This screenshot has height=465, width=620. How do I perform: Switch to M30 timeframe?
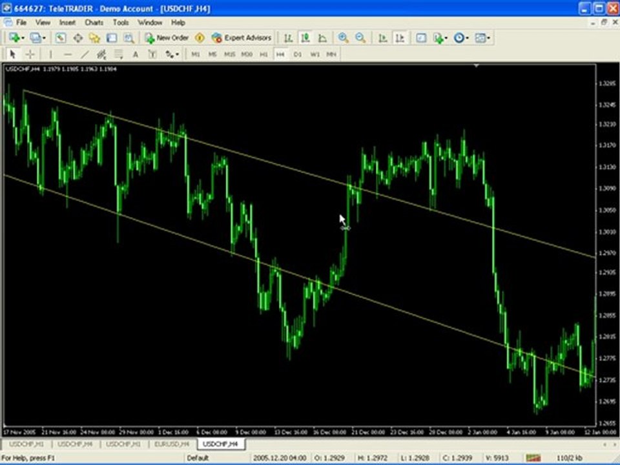point(247,54)
